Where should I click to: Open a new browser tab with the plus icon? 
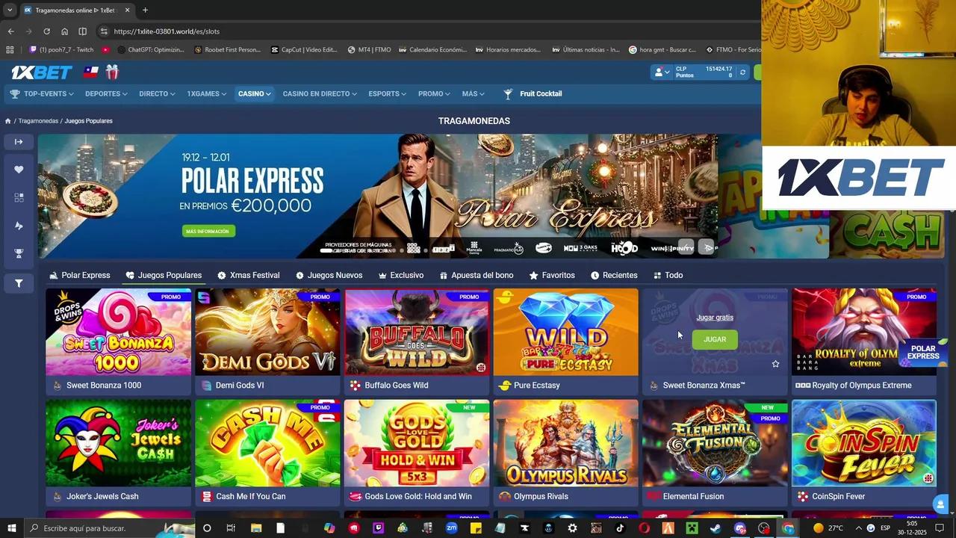(145, 10)
